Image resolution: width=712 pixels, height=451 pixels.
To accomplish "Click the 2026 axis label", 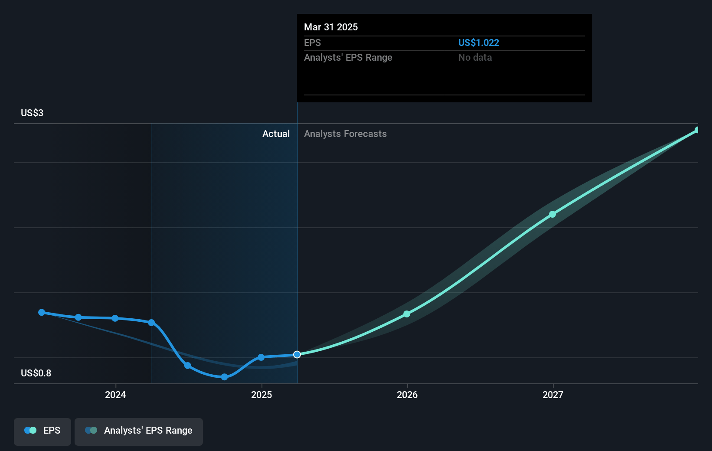I will pyautogui.click(x=407, y=395).
